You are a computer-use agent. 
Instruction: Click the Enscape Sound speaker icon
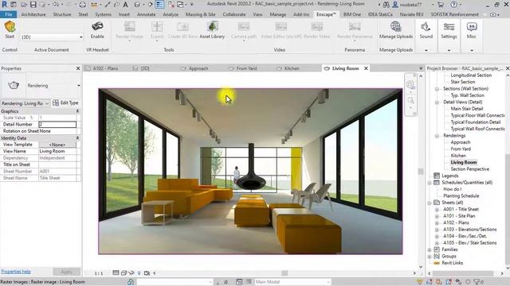click(426, 26)
